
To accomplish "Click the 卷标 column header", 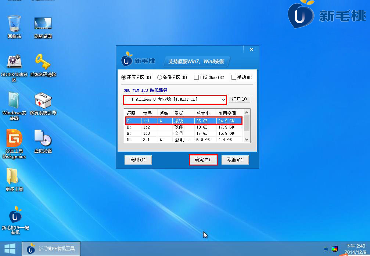I will (183, 113).
